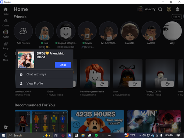Click carebear20484 username text

coord(23,92)
